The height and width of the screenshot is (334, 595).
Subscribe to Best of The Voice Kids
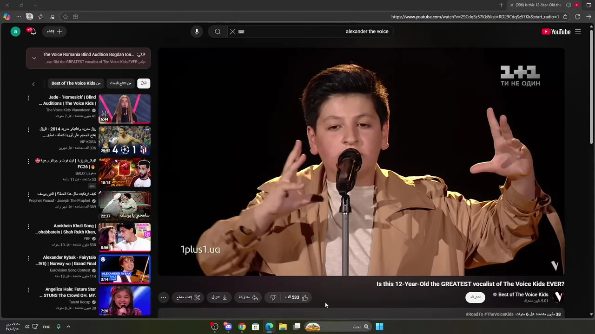pyautogui.click(x=475, y=297)
